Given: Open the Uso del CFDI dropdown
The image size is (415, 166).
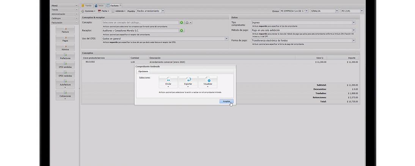Looking at the screenshot, I should coord(226,38).
